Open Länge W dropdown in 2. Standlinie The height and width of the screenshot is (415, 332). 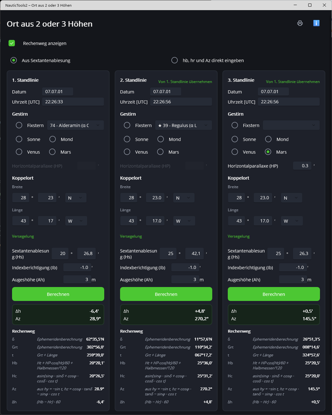(x=184, y=221)
